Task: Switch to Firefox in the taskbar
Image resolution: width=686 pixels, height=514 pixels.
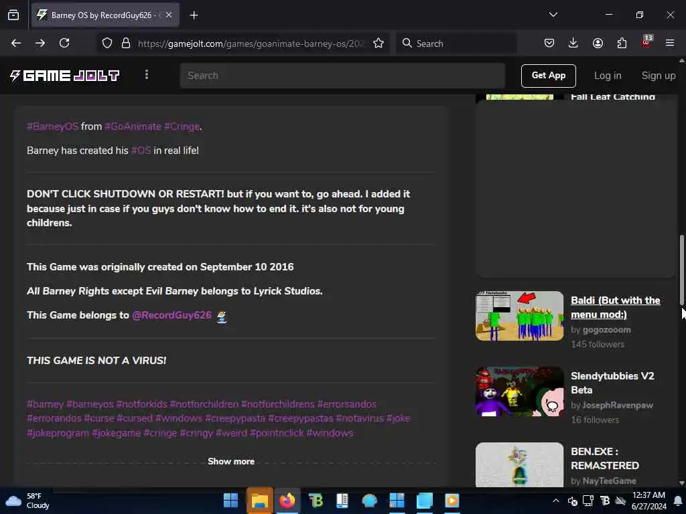Action: [287, 501]
